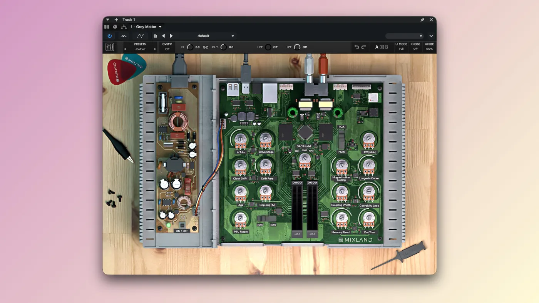539x303 pixels.
Task: Open the default preset dropdown
Action: click(215, 36)
